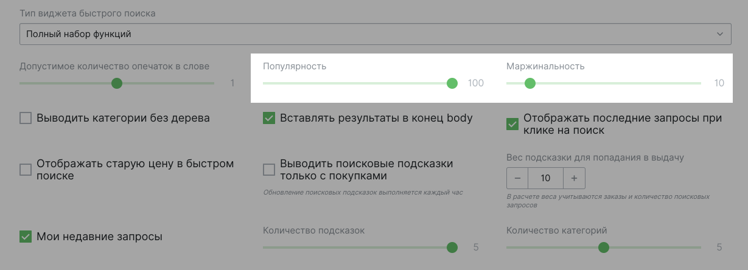Enable 'Отображать старую цену в быстром поиске'
Image resolution: width=748 pixels, height=270 pixels.
(26, 170)
